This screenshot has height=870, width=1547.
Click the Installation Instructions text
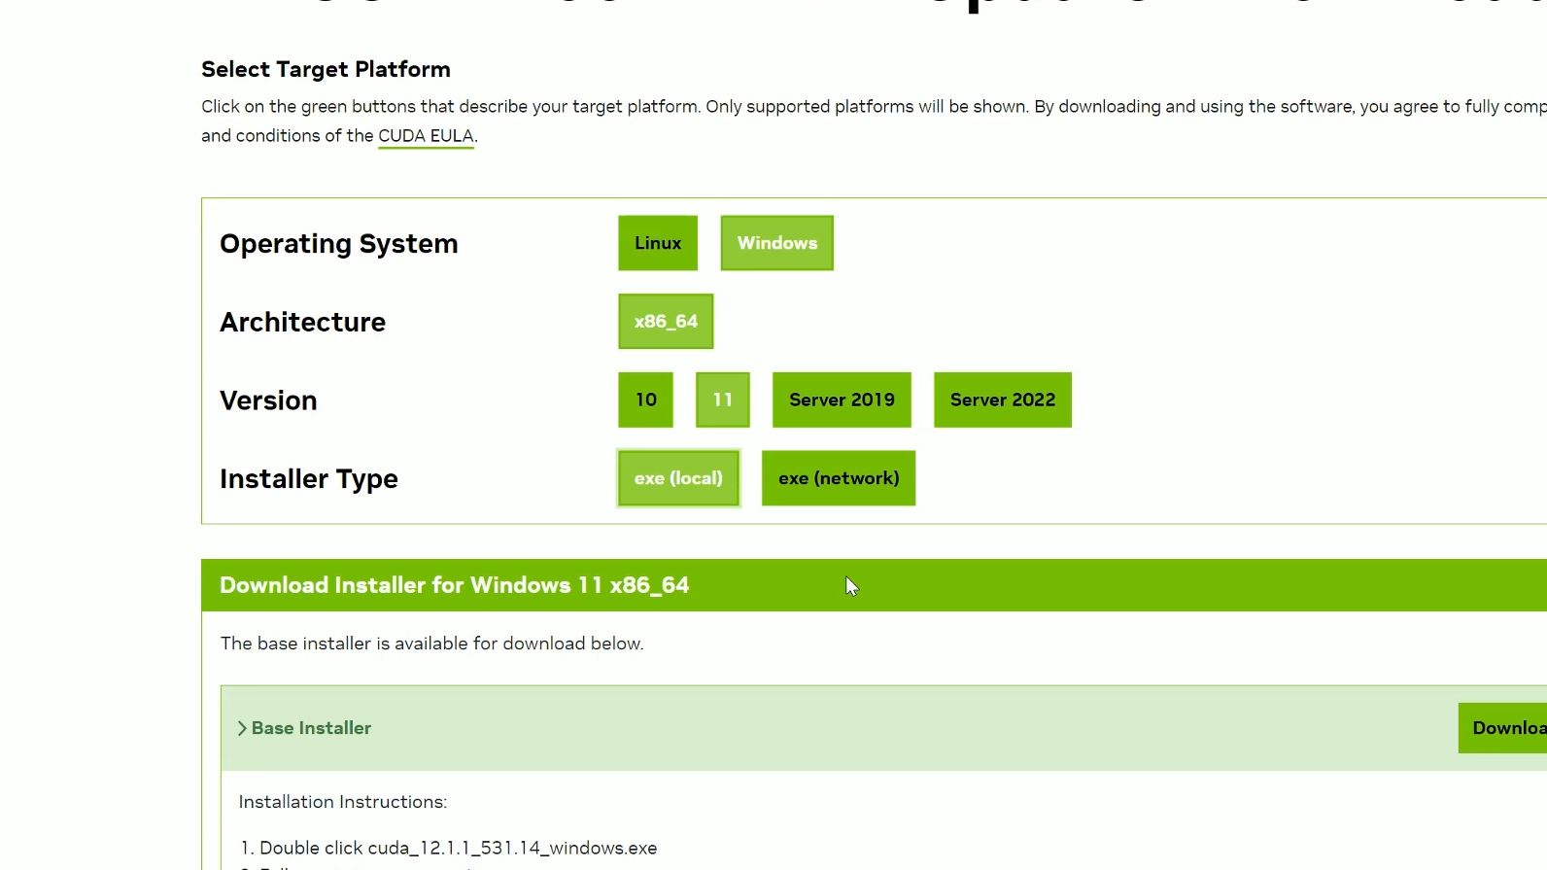[x=343, y=802]
